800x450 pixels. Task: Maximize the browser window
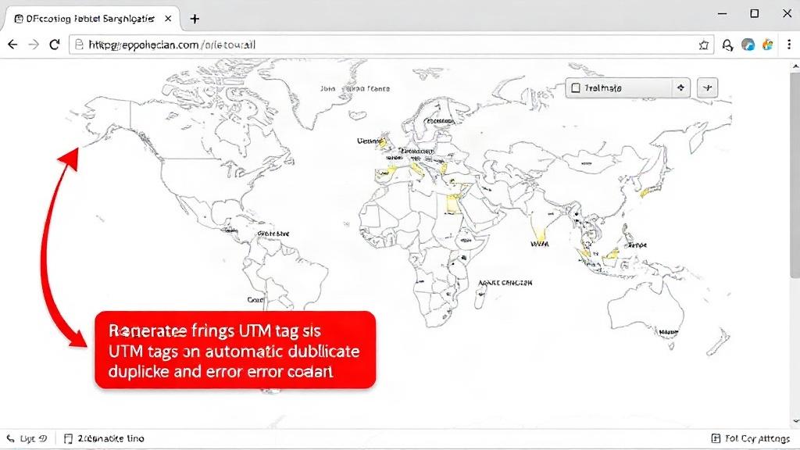pos(755,14)
